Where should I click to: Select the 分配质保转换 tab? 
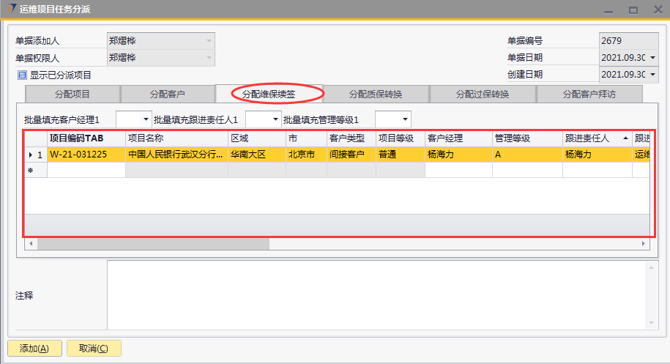click(375, 94)
